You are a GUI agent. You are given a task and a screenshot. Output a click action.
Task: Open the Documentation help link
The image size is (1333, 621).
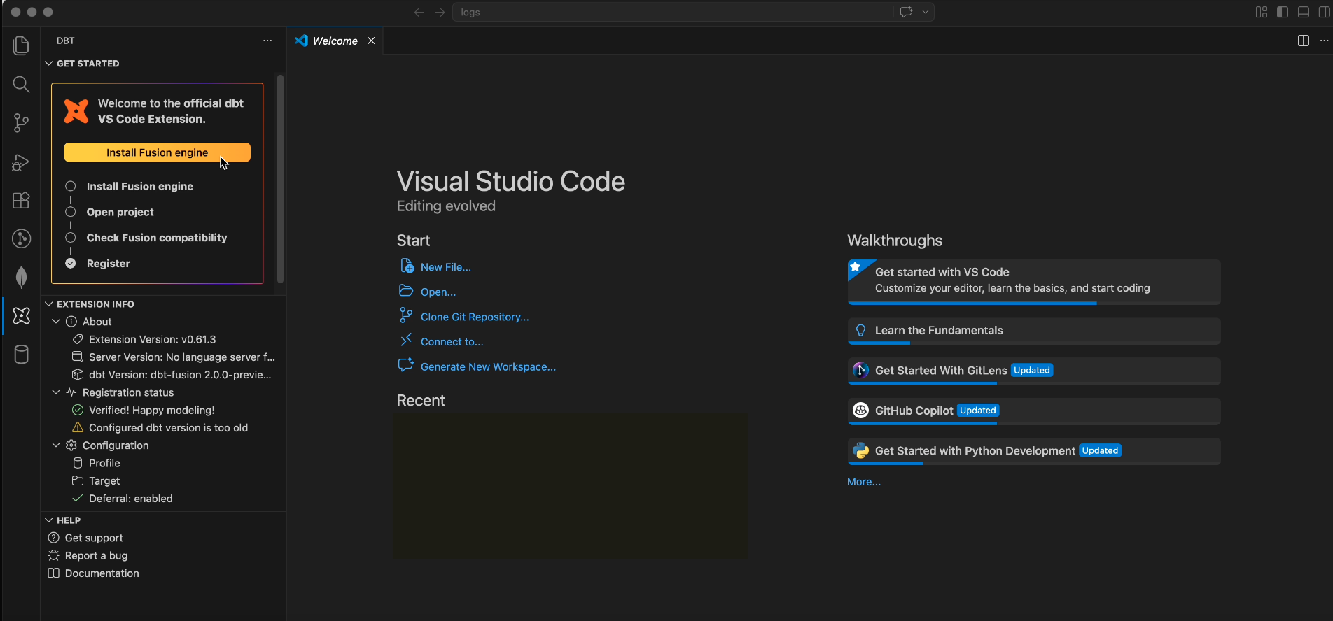pos(162,573)
